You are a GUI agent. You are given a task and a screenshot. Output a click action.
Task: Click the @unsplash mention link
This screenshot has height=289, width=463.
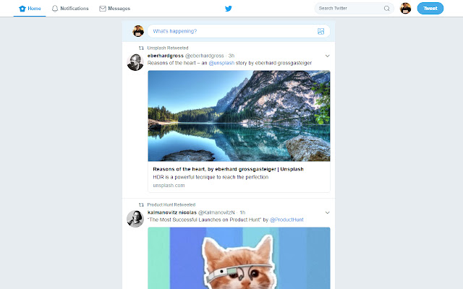tap(221, 63)
